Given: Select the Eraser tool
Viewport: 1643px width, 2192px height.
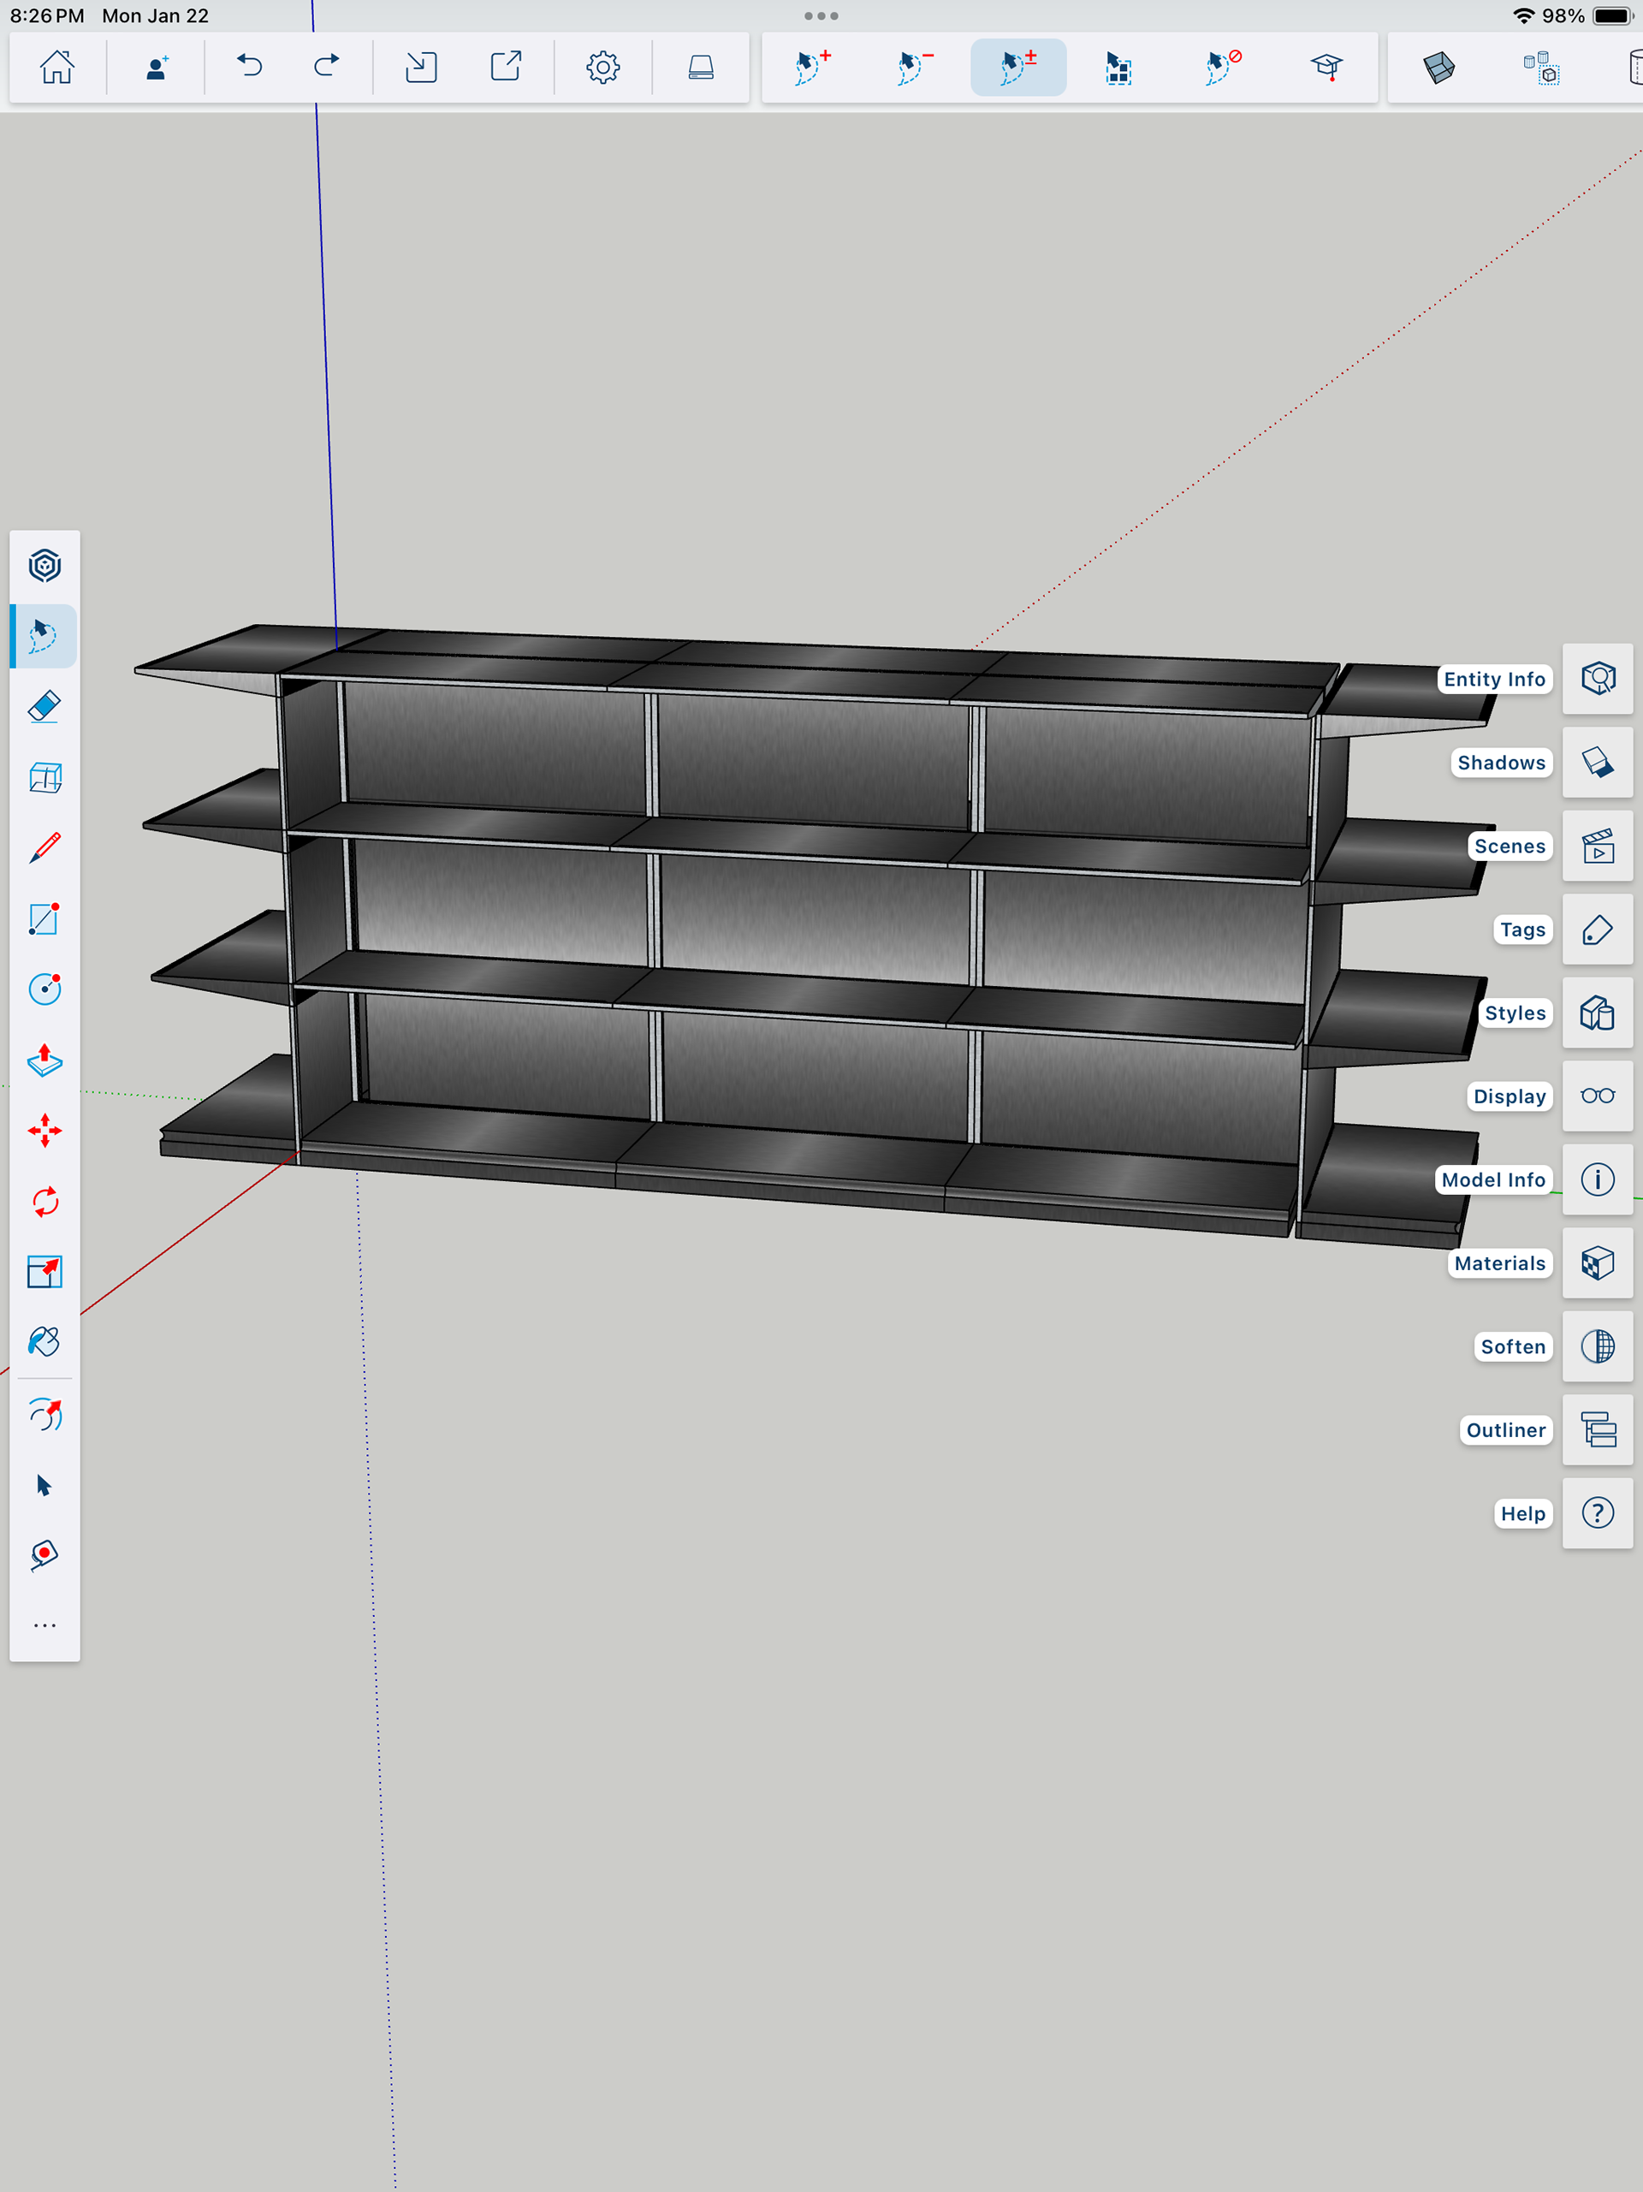Looking at the screenshot, I should pos(44,706).
